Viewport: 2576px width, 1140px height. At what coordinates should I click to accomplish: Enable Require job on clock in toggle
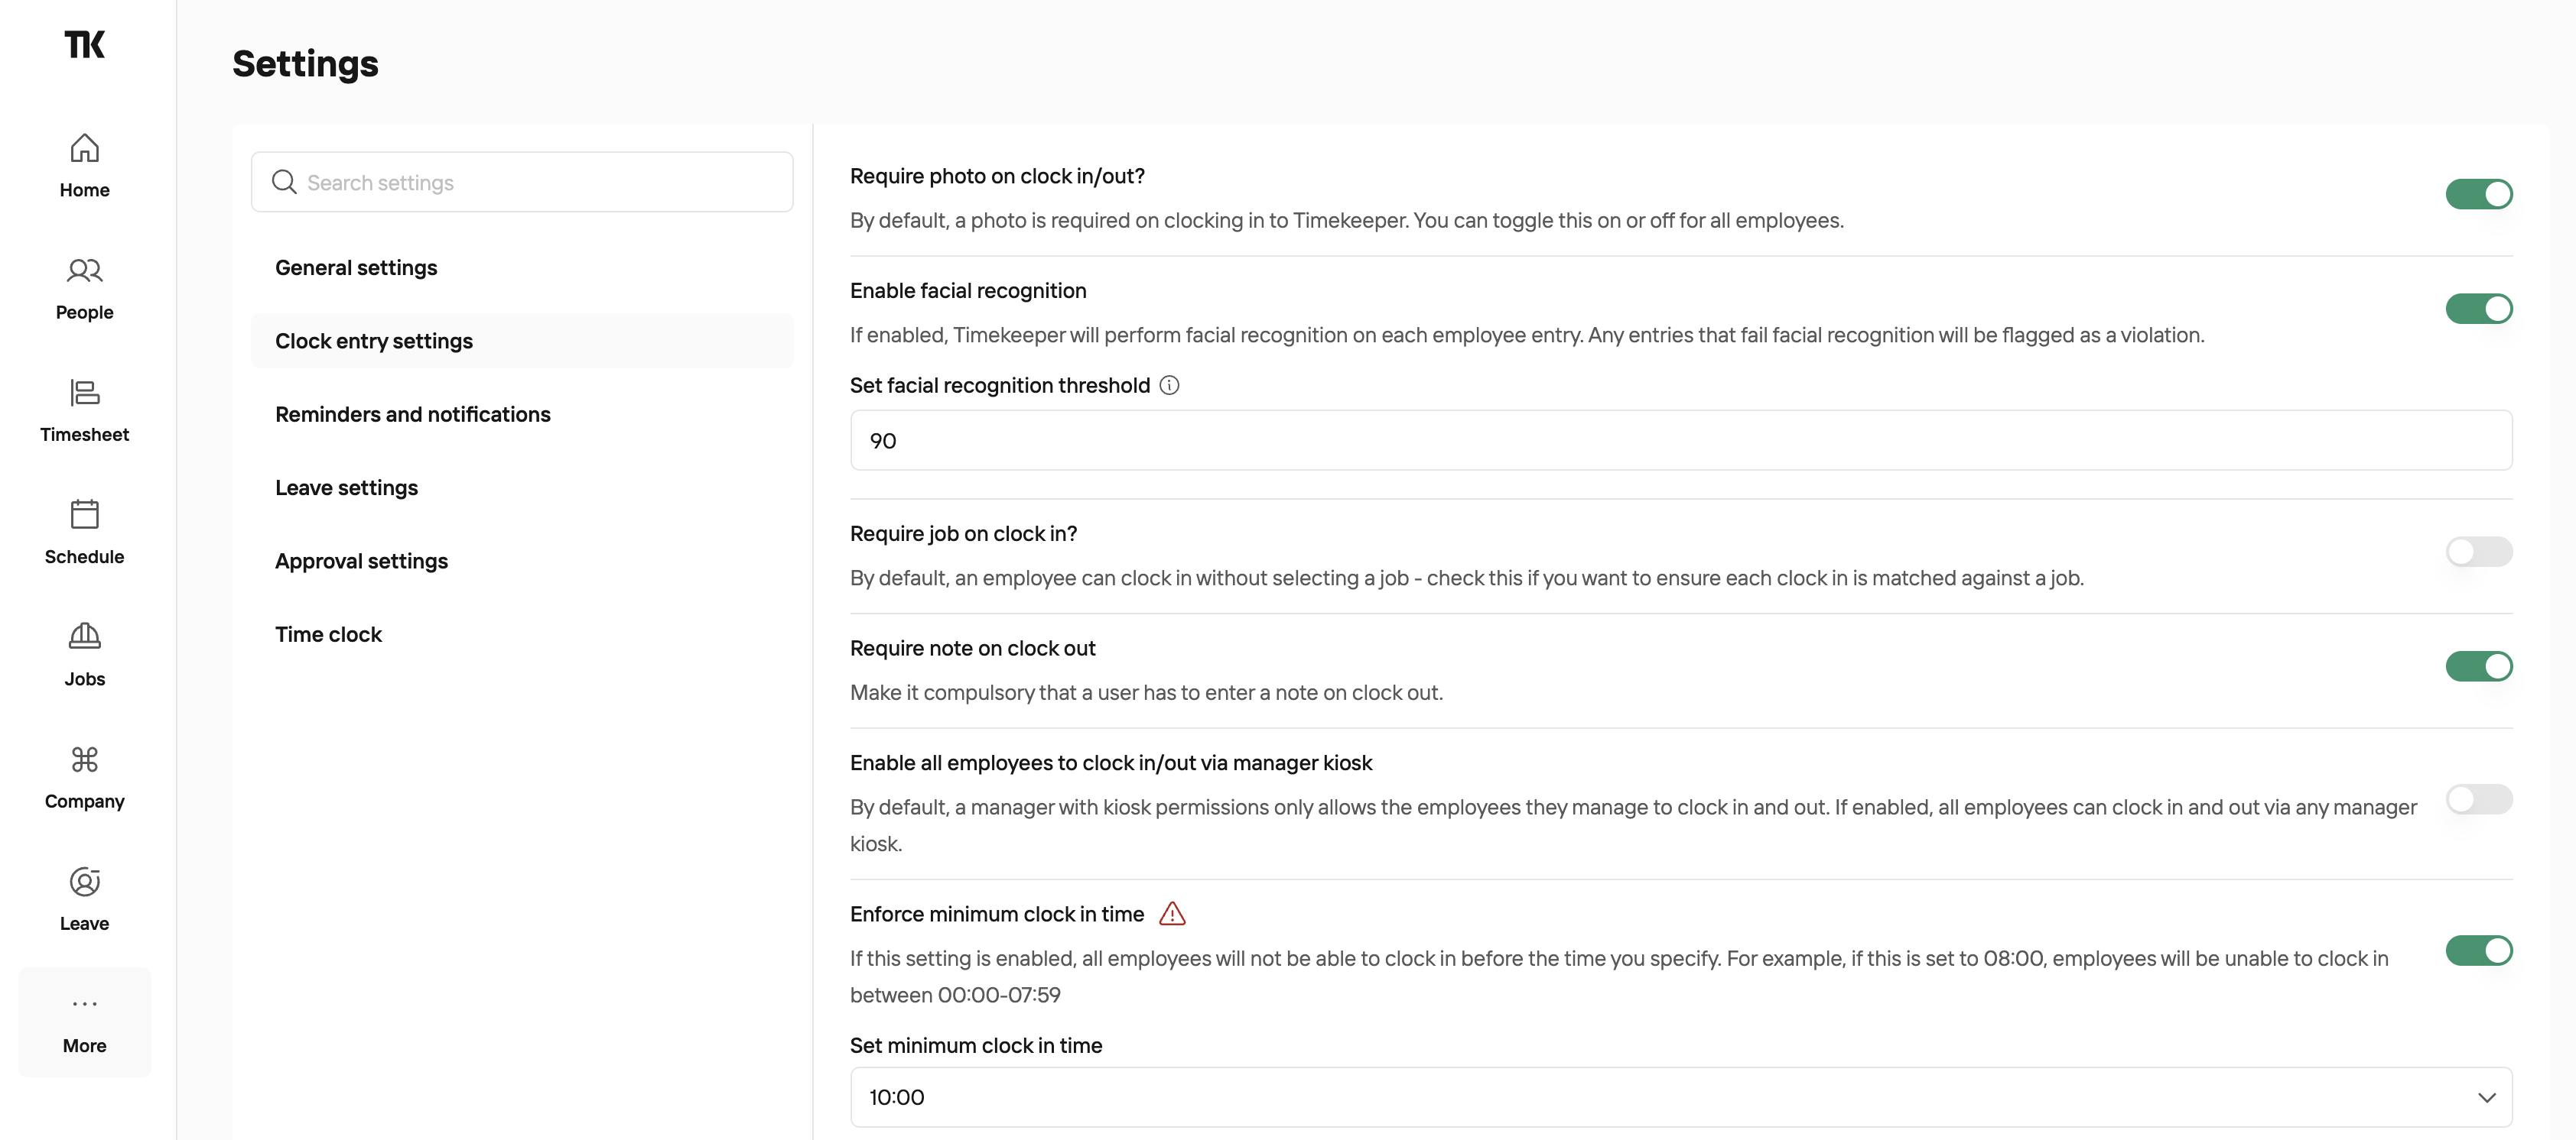click(x=2478, y=552)
